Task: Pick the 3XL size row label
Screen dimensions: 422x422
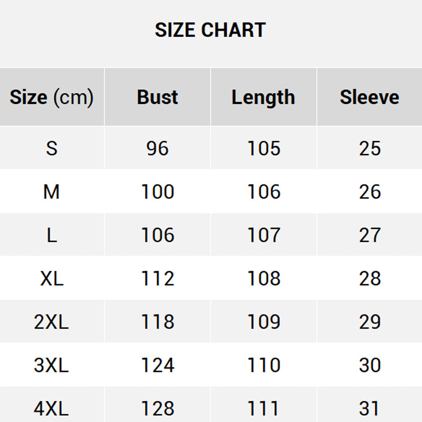Action: [x=52, y=365]
